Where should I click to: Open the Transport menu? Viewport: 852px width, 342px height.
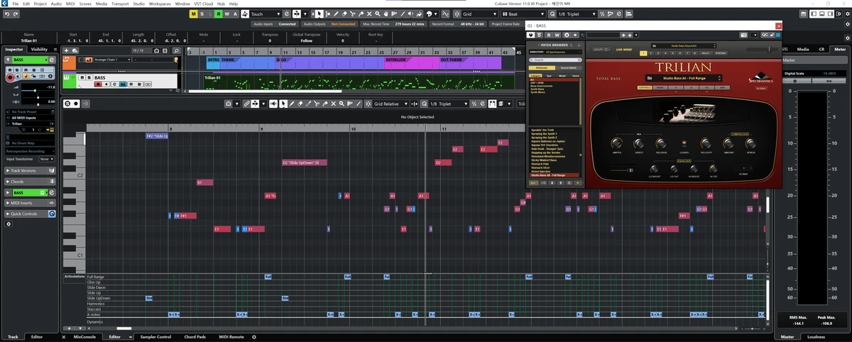(x=120, y=4)
